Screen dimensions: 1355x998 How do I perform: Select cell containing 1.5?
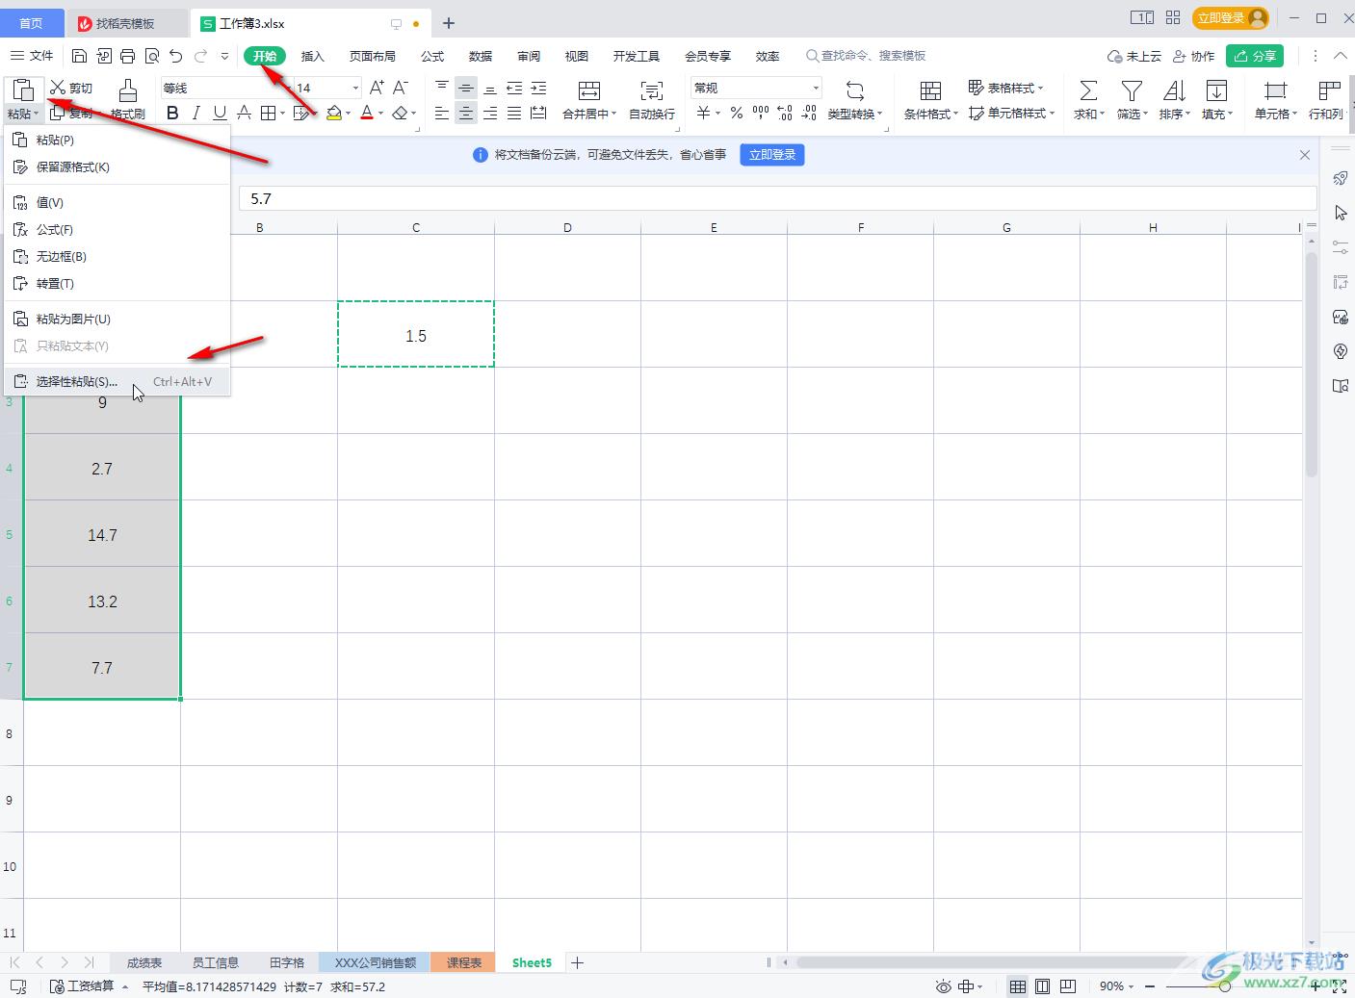(416, 335)
